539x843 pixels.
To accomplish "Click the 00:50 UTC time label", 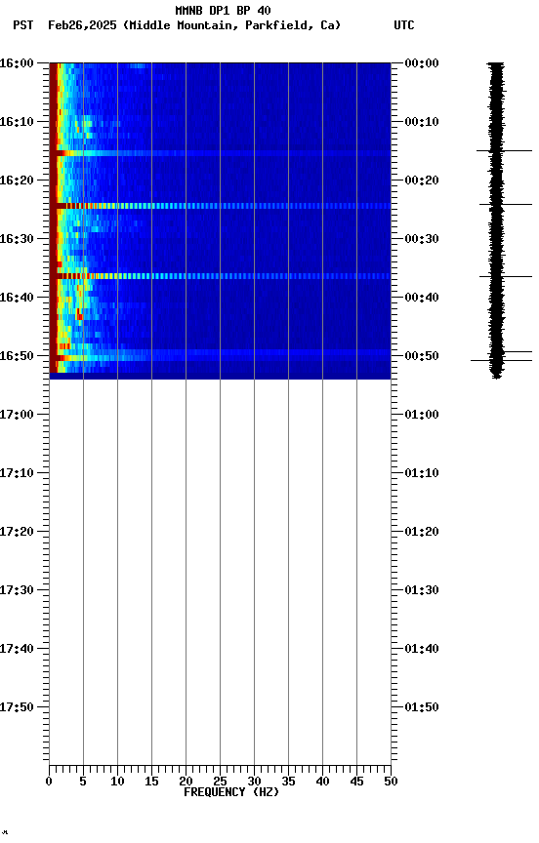I will click(x=422, y=356).
